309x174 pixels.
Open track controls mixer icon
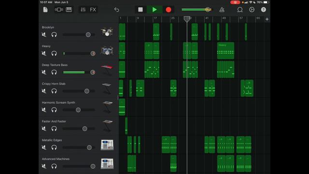click(x=83, y=10)
